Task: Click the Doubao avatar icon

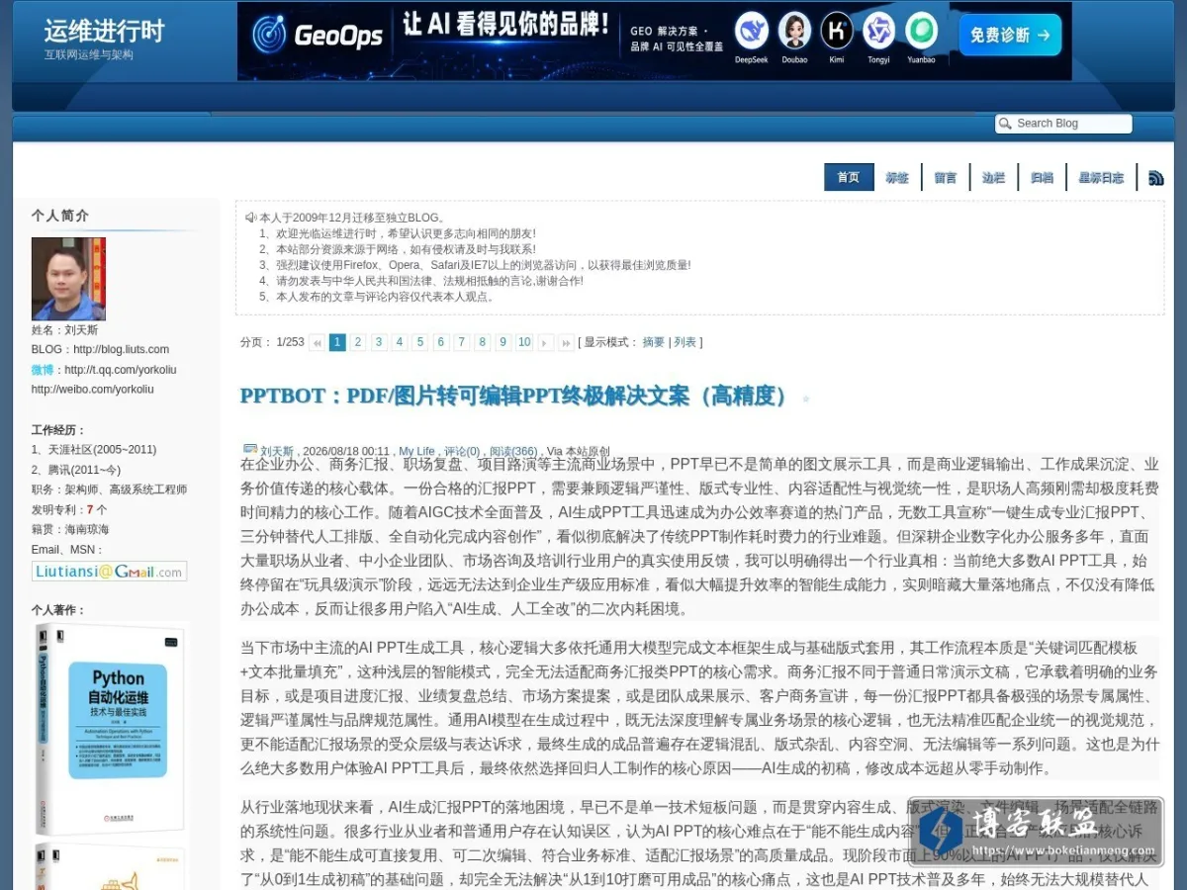Action: click(794, 32)
